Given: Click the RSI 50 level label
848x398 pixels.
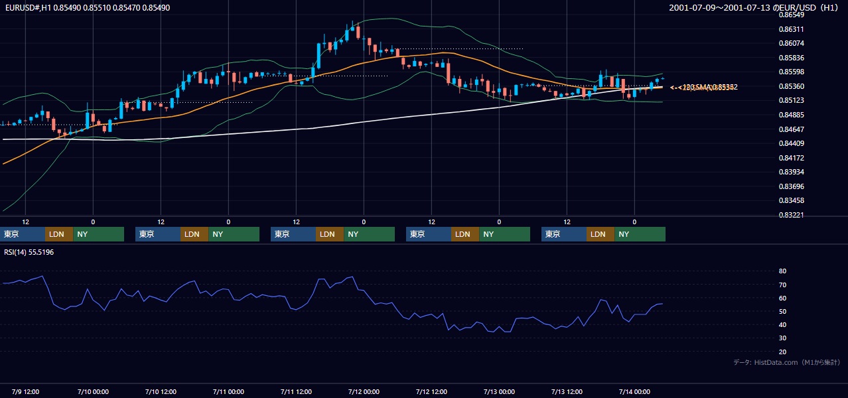Looking at the screenshot, I should pos(782,311).
